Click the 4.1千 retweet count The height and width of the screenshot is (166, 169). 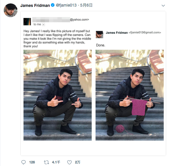[x=56, y=162]
